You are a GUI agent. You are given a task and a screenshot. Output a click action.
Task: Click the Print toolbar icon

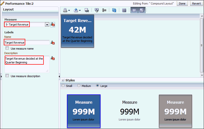click(x=65, y=10)
